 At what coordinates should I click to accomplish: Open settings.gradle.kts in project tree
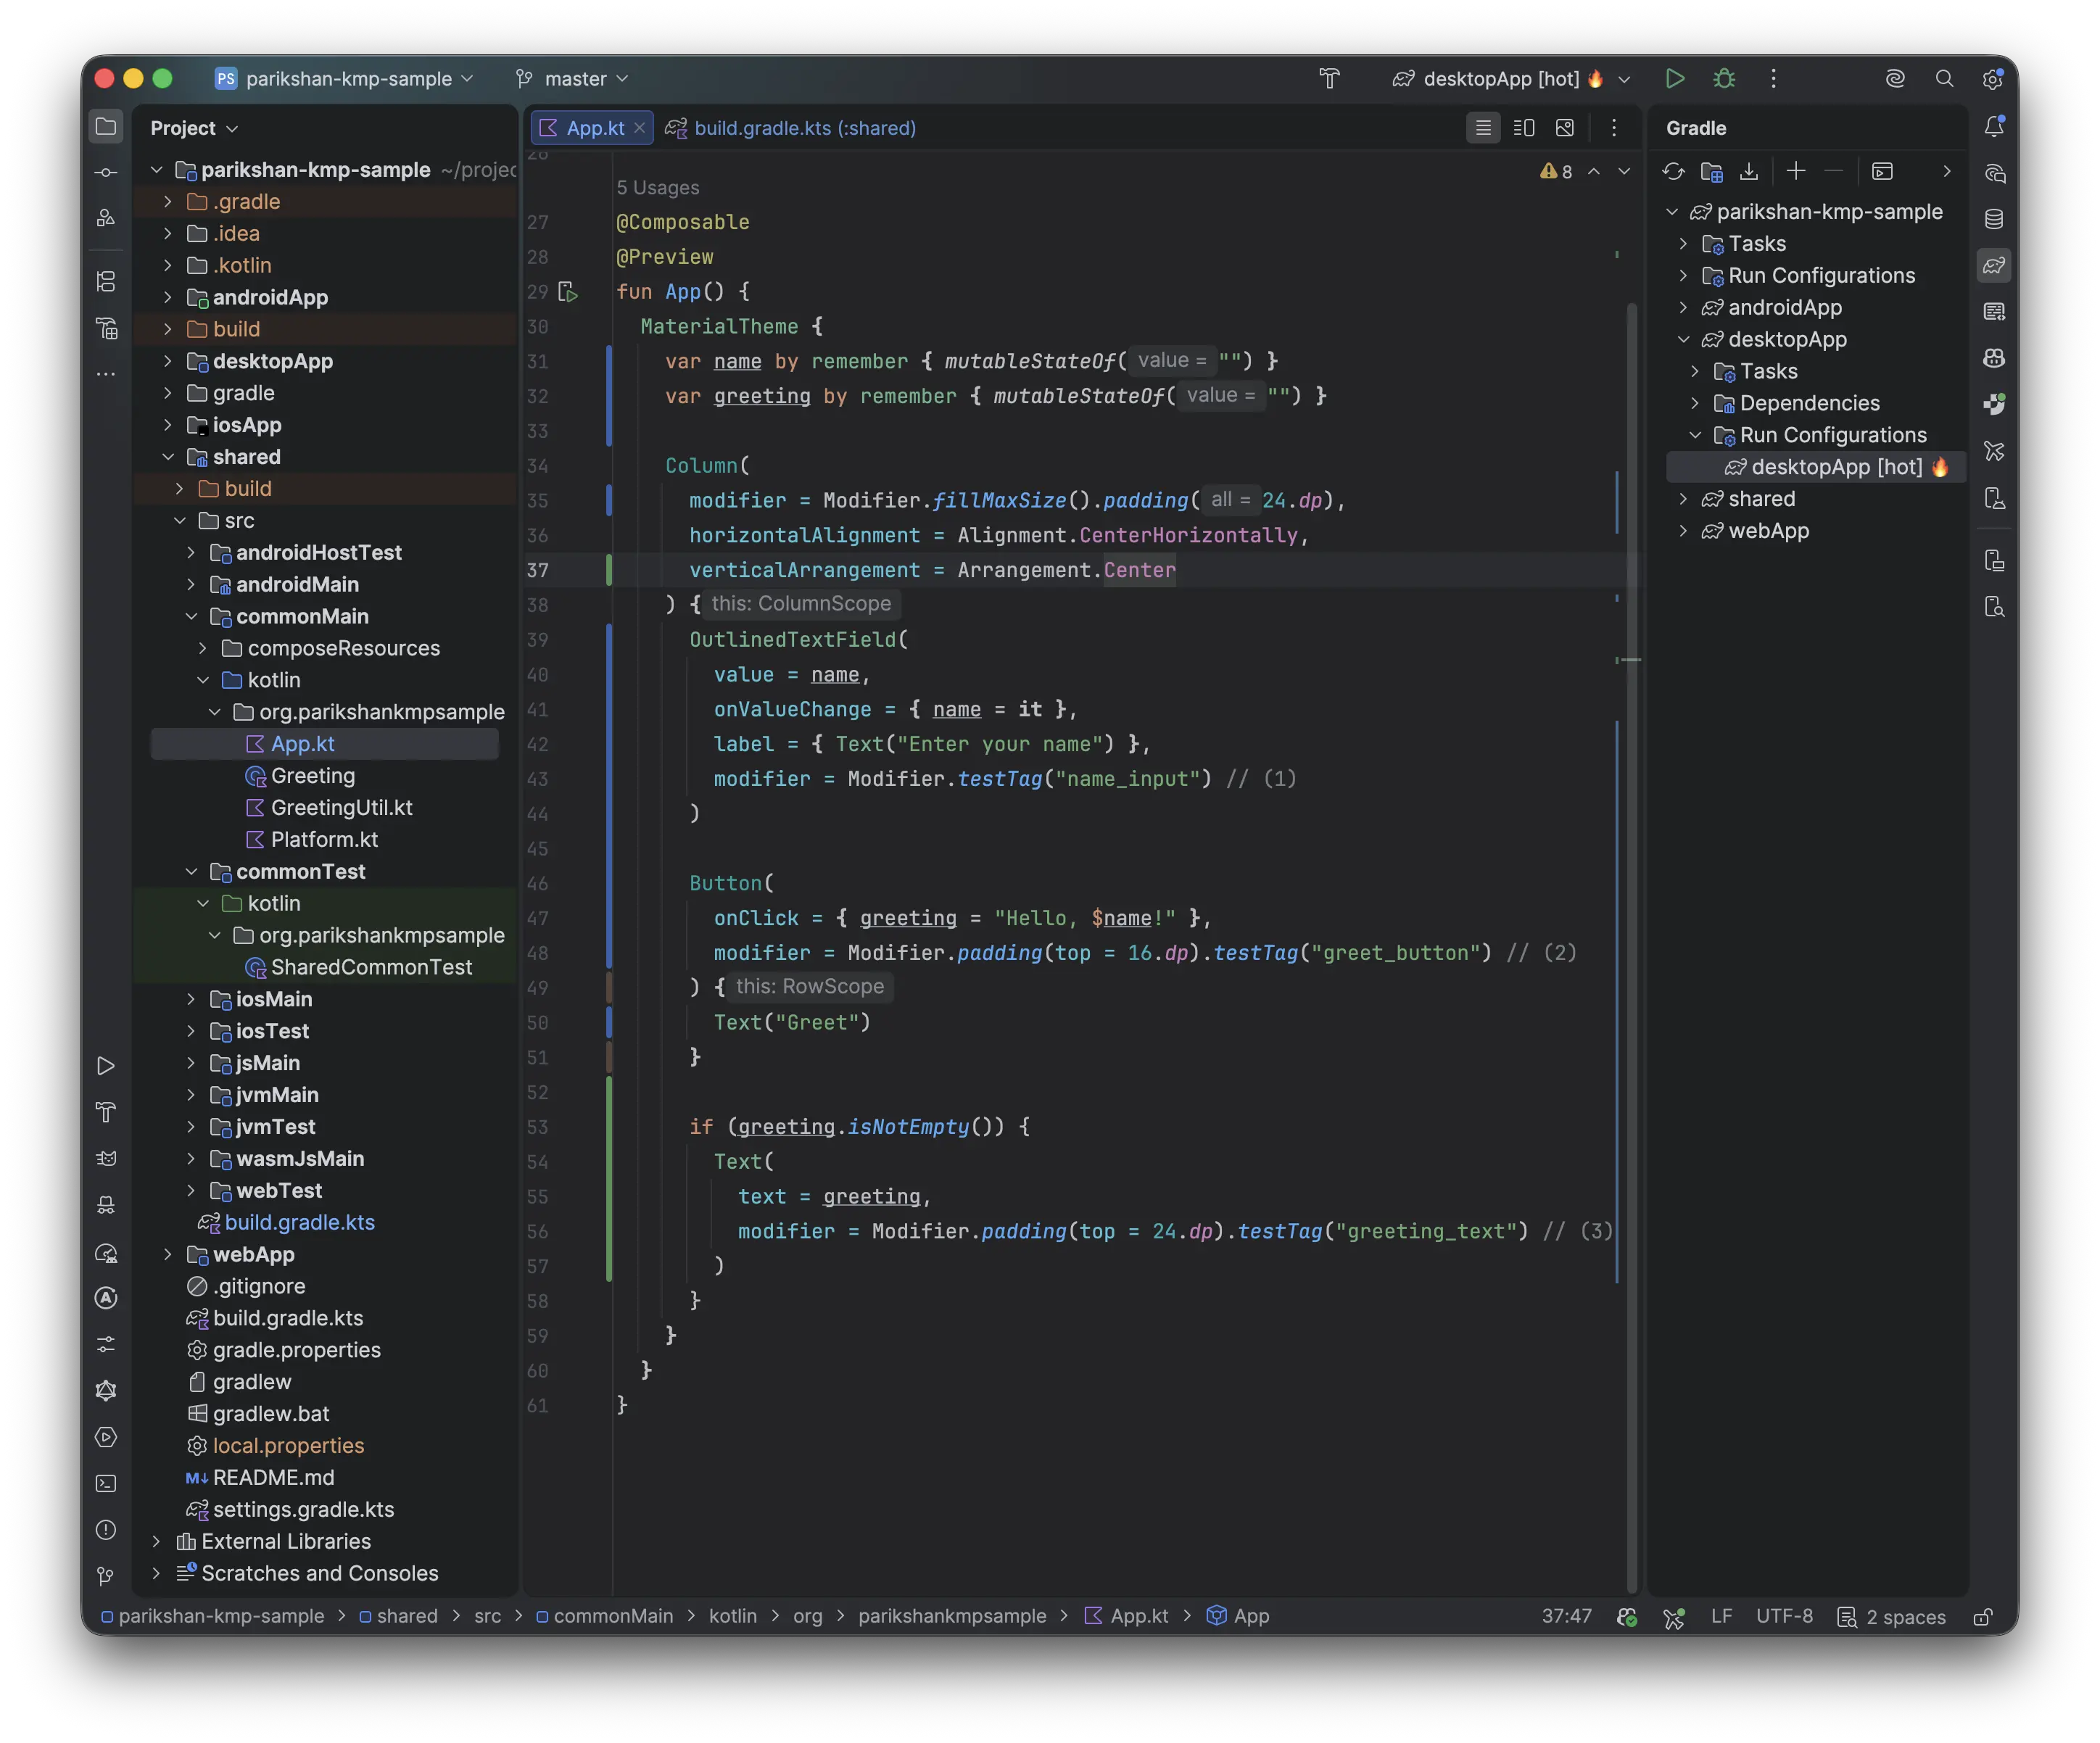(x=303, y=1509)
